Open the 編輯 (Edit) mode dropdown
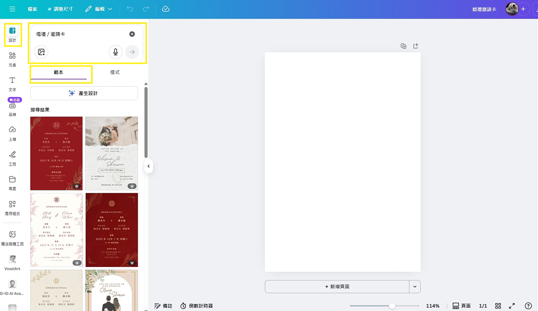The image size is (538, 311). 99,9
